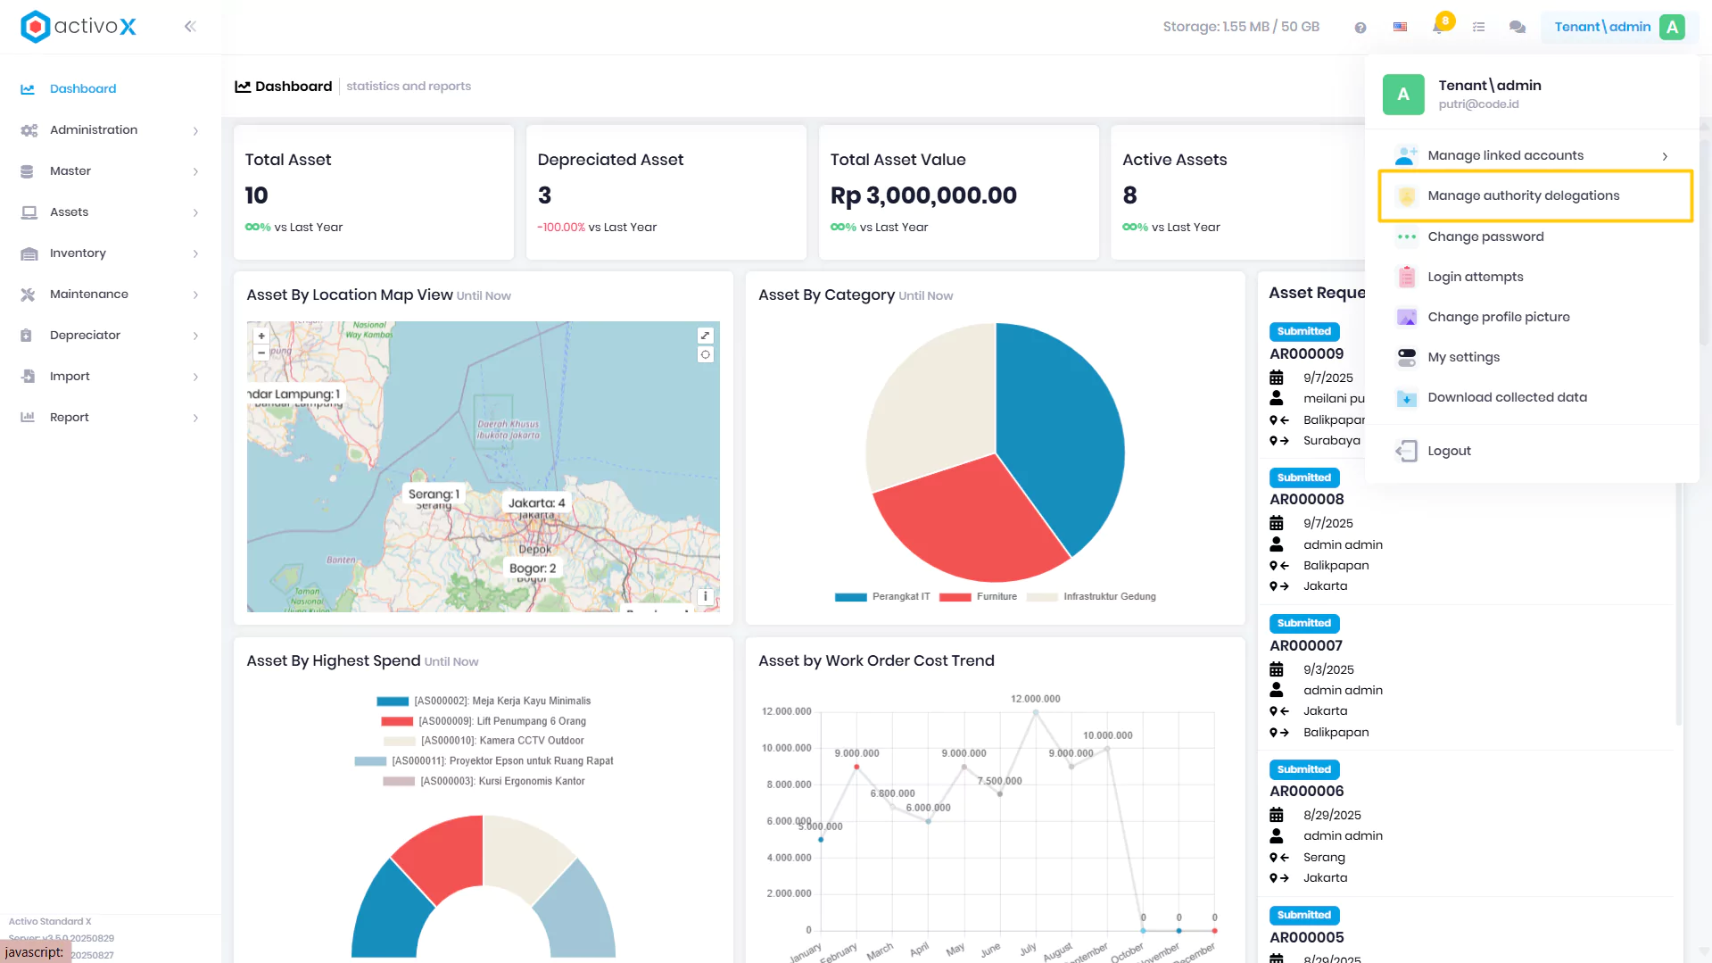Click the My settings toggle icon
Screen dimensions: 1712x963
[x=1407, y=357]
